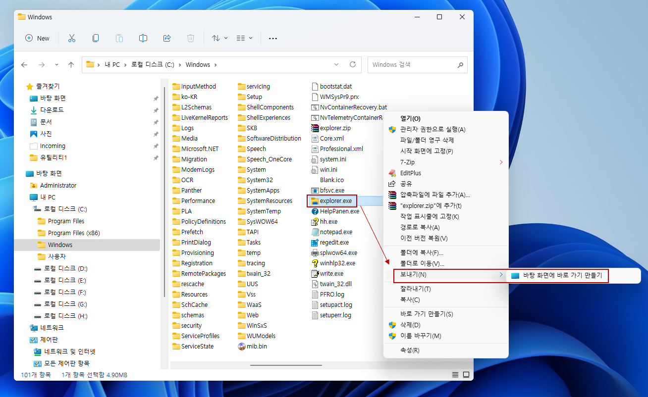Select the winhlp32.exe file

(333, 263)
